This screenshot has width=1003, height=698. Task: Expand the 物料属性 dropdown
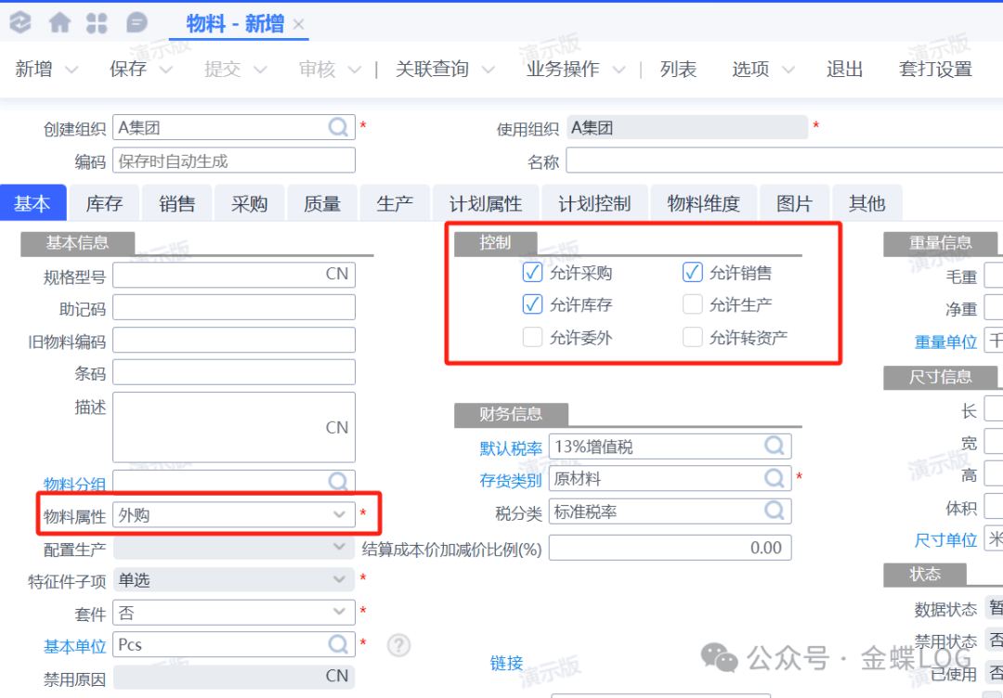pos(339,514)
